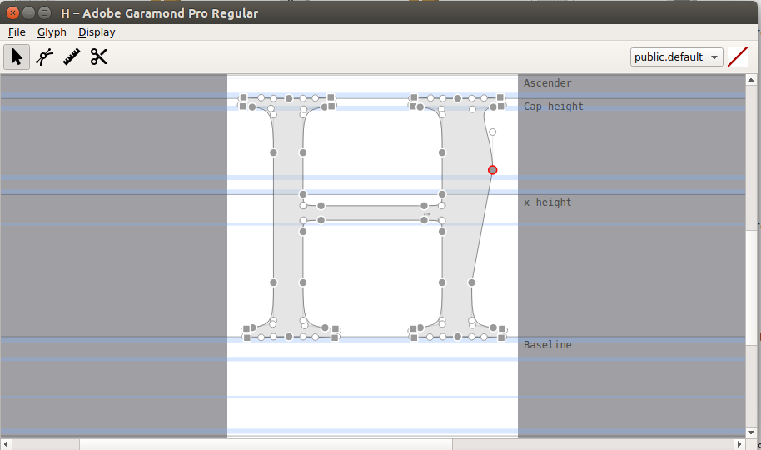Click the horizontal scrollbar thumb
This screenshot has width=761, height=450.
(266, 444)
